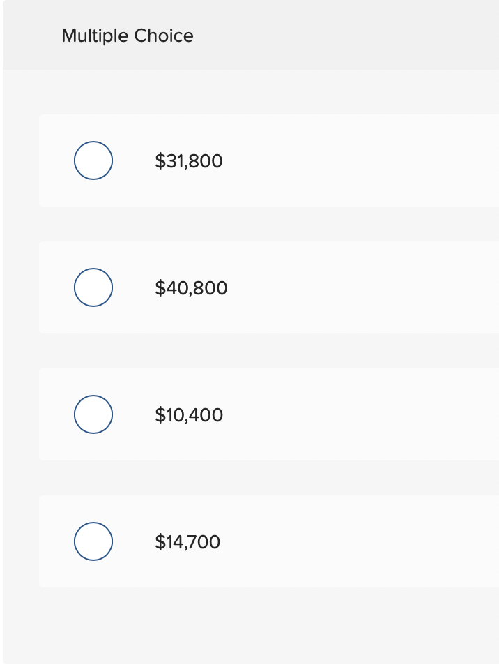Click the $40,800 answer text
This screenshot has height=667, width=499.
191,288
